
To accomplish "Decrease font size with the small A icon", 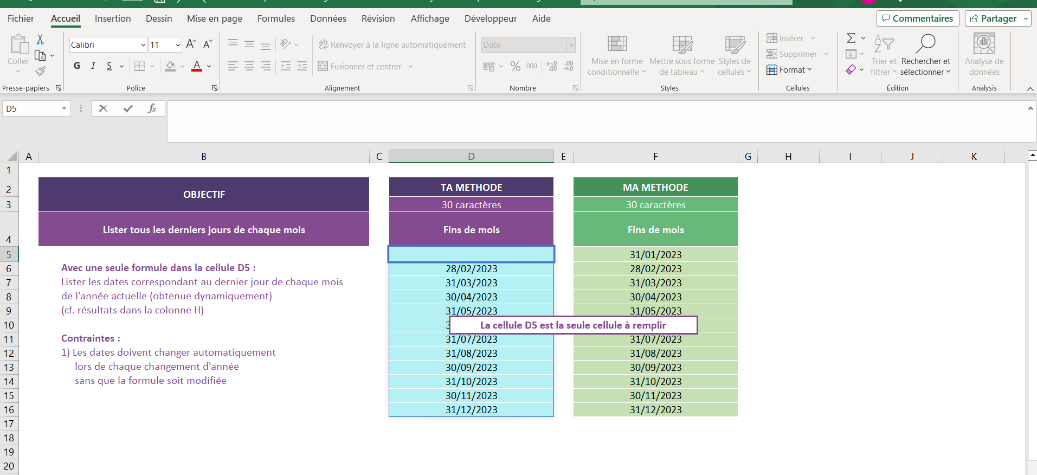I will click(x=208, y=44).
